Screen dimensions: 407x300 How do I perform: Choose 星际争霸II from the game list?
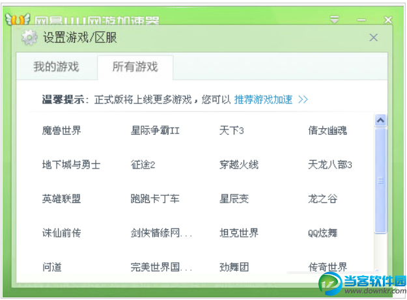coord(155,130)
